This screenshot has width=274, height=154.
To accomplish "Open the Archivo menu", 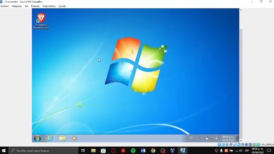I will pyautogui.click(x=5, y=6).
